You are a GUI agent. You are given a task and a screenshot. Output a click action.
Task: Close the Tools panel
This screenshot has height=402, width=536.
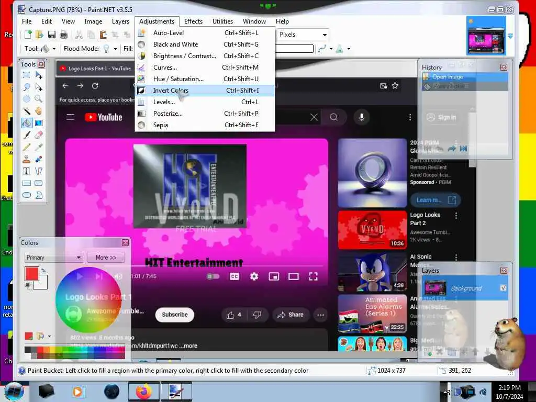pos(41,64)
